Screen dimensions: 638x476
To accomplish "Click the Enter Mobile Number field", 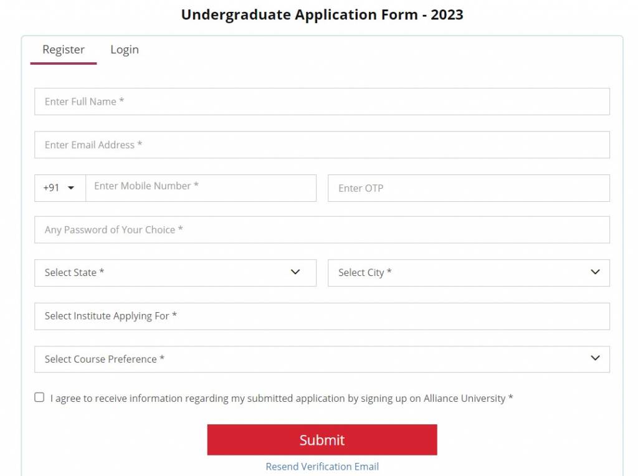I will [x=199, y=188].
